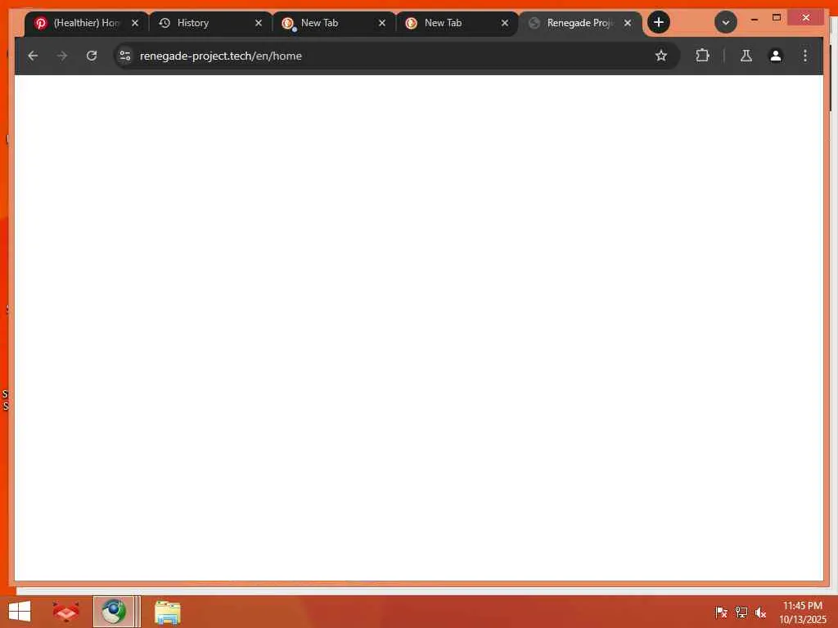Go back to the previous page
The image size is (838, 628).
(x=33, y=56)
